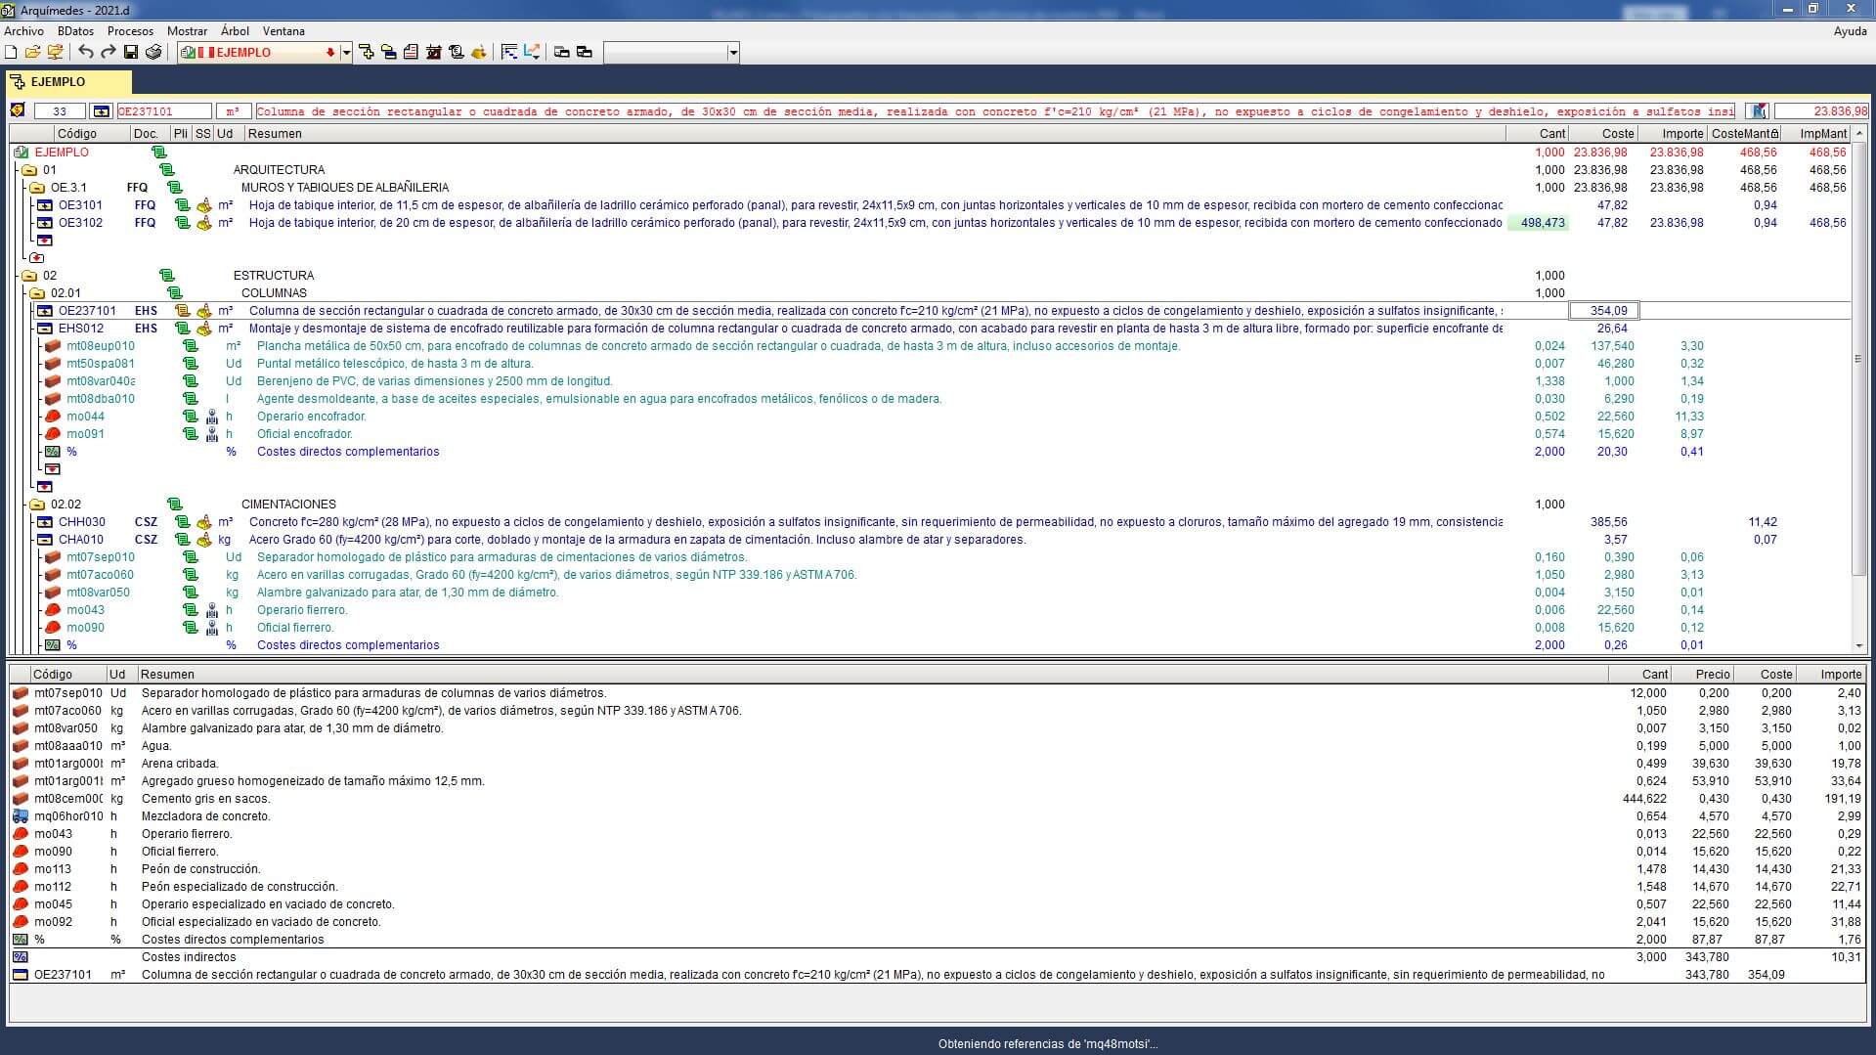1876x1055 pixels.
Task: Open the tree view window icon with plus
Action: (x=367, y=52)
